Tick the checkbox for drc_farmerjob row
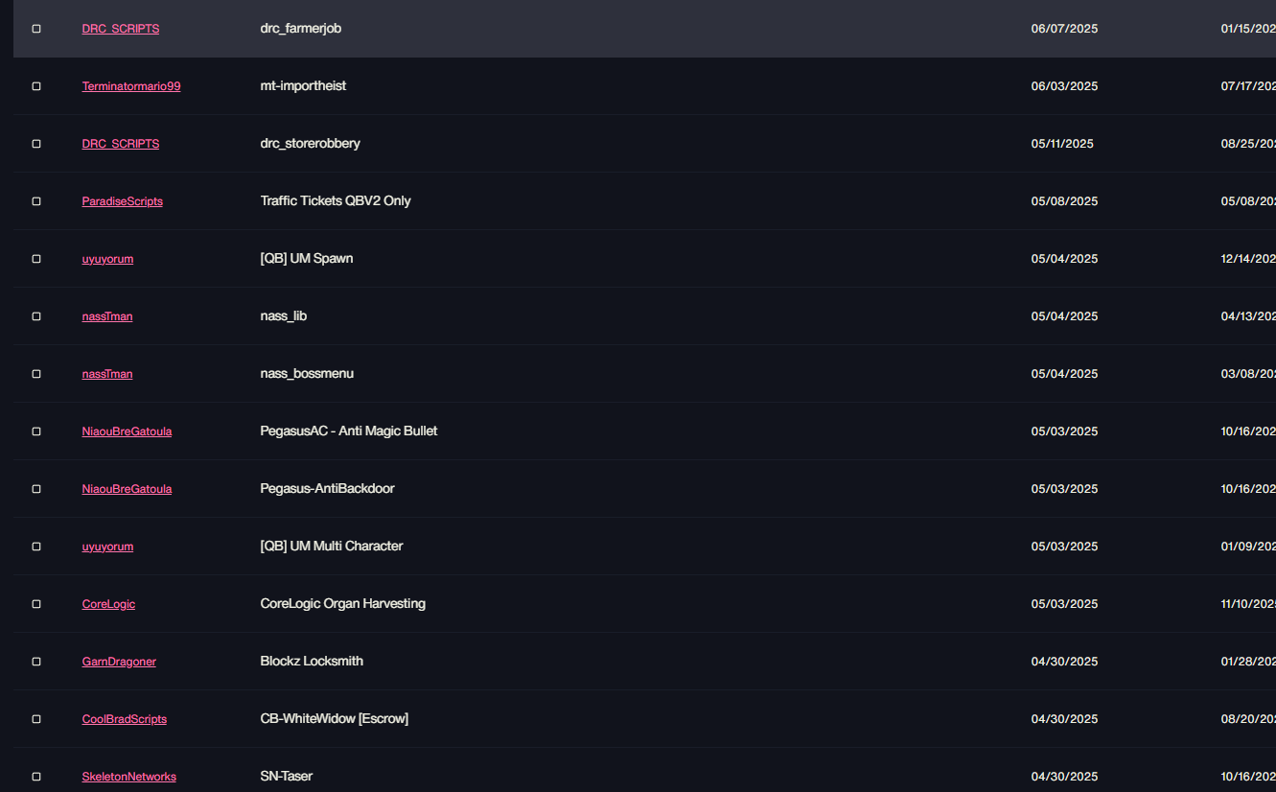 [x=36, y=29]
